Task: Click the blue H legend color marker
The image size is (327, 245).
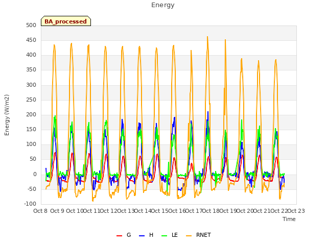Action: [142, 236]
